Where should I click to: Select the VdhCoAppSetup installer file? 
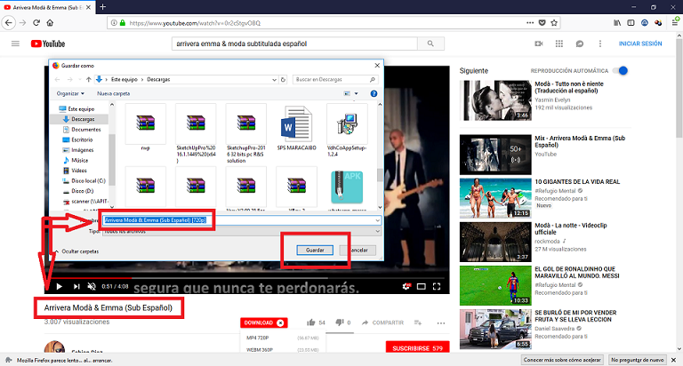(347, 130)
